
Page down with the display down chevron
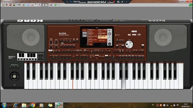click(109, 40)
